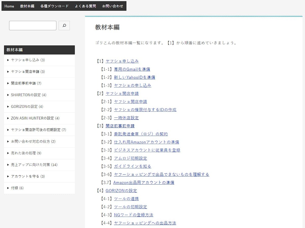This screenshot has height=228, width=305.
Task: Open the NGワードの登録方法 link
Action: tap(133, 215)
